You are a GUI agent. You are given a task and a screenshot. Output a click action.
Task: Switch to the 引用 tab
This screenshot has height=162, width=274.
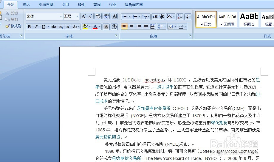tap(65, 5)
